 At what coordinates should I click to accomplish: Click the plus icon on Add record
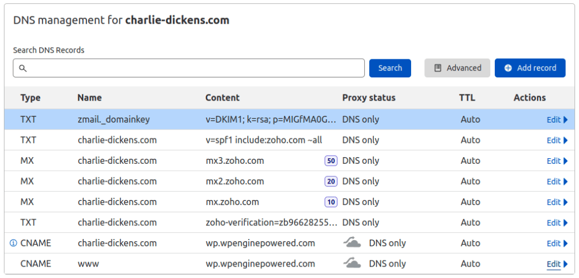click(x=508, y=68)
